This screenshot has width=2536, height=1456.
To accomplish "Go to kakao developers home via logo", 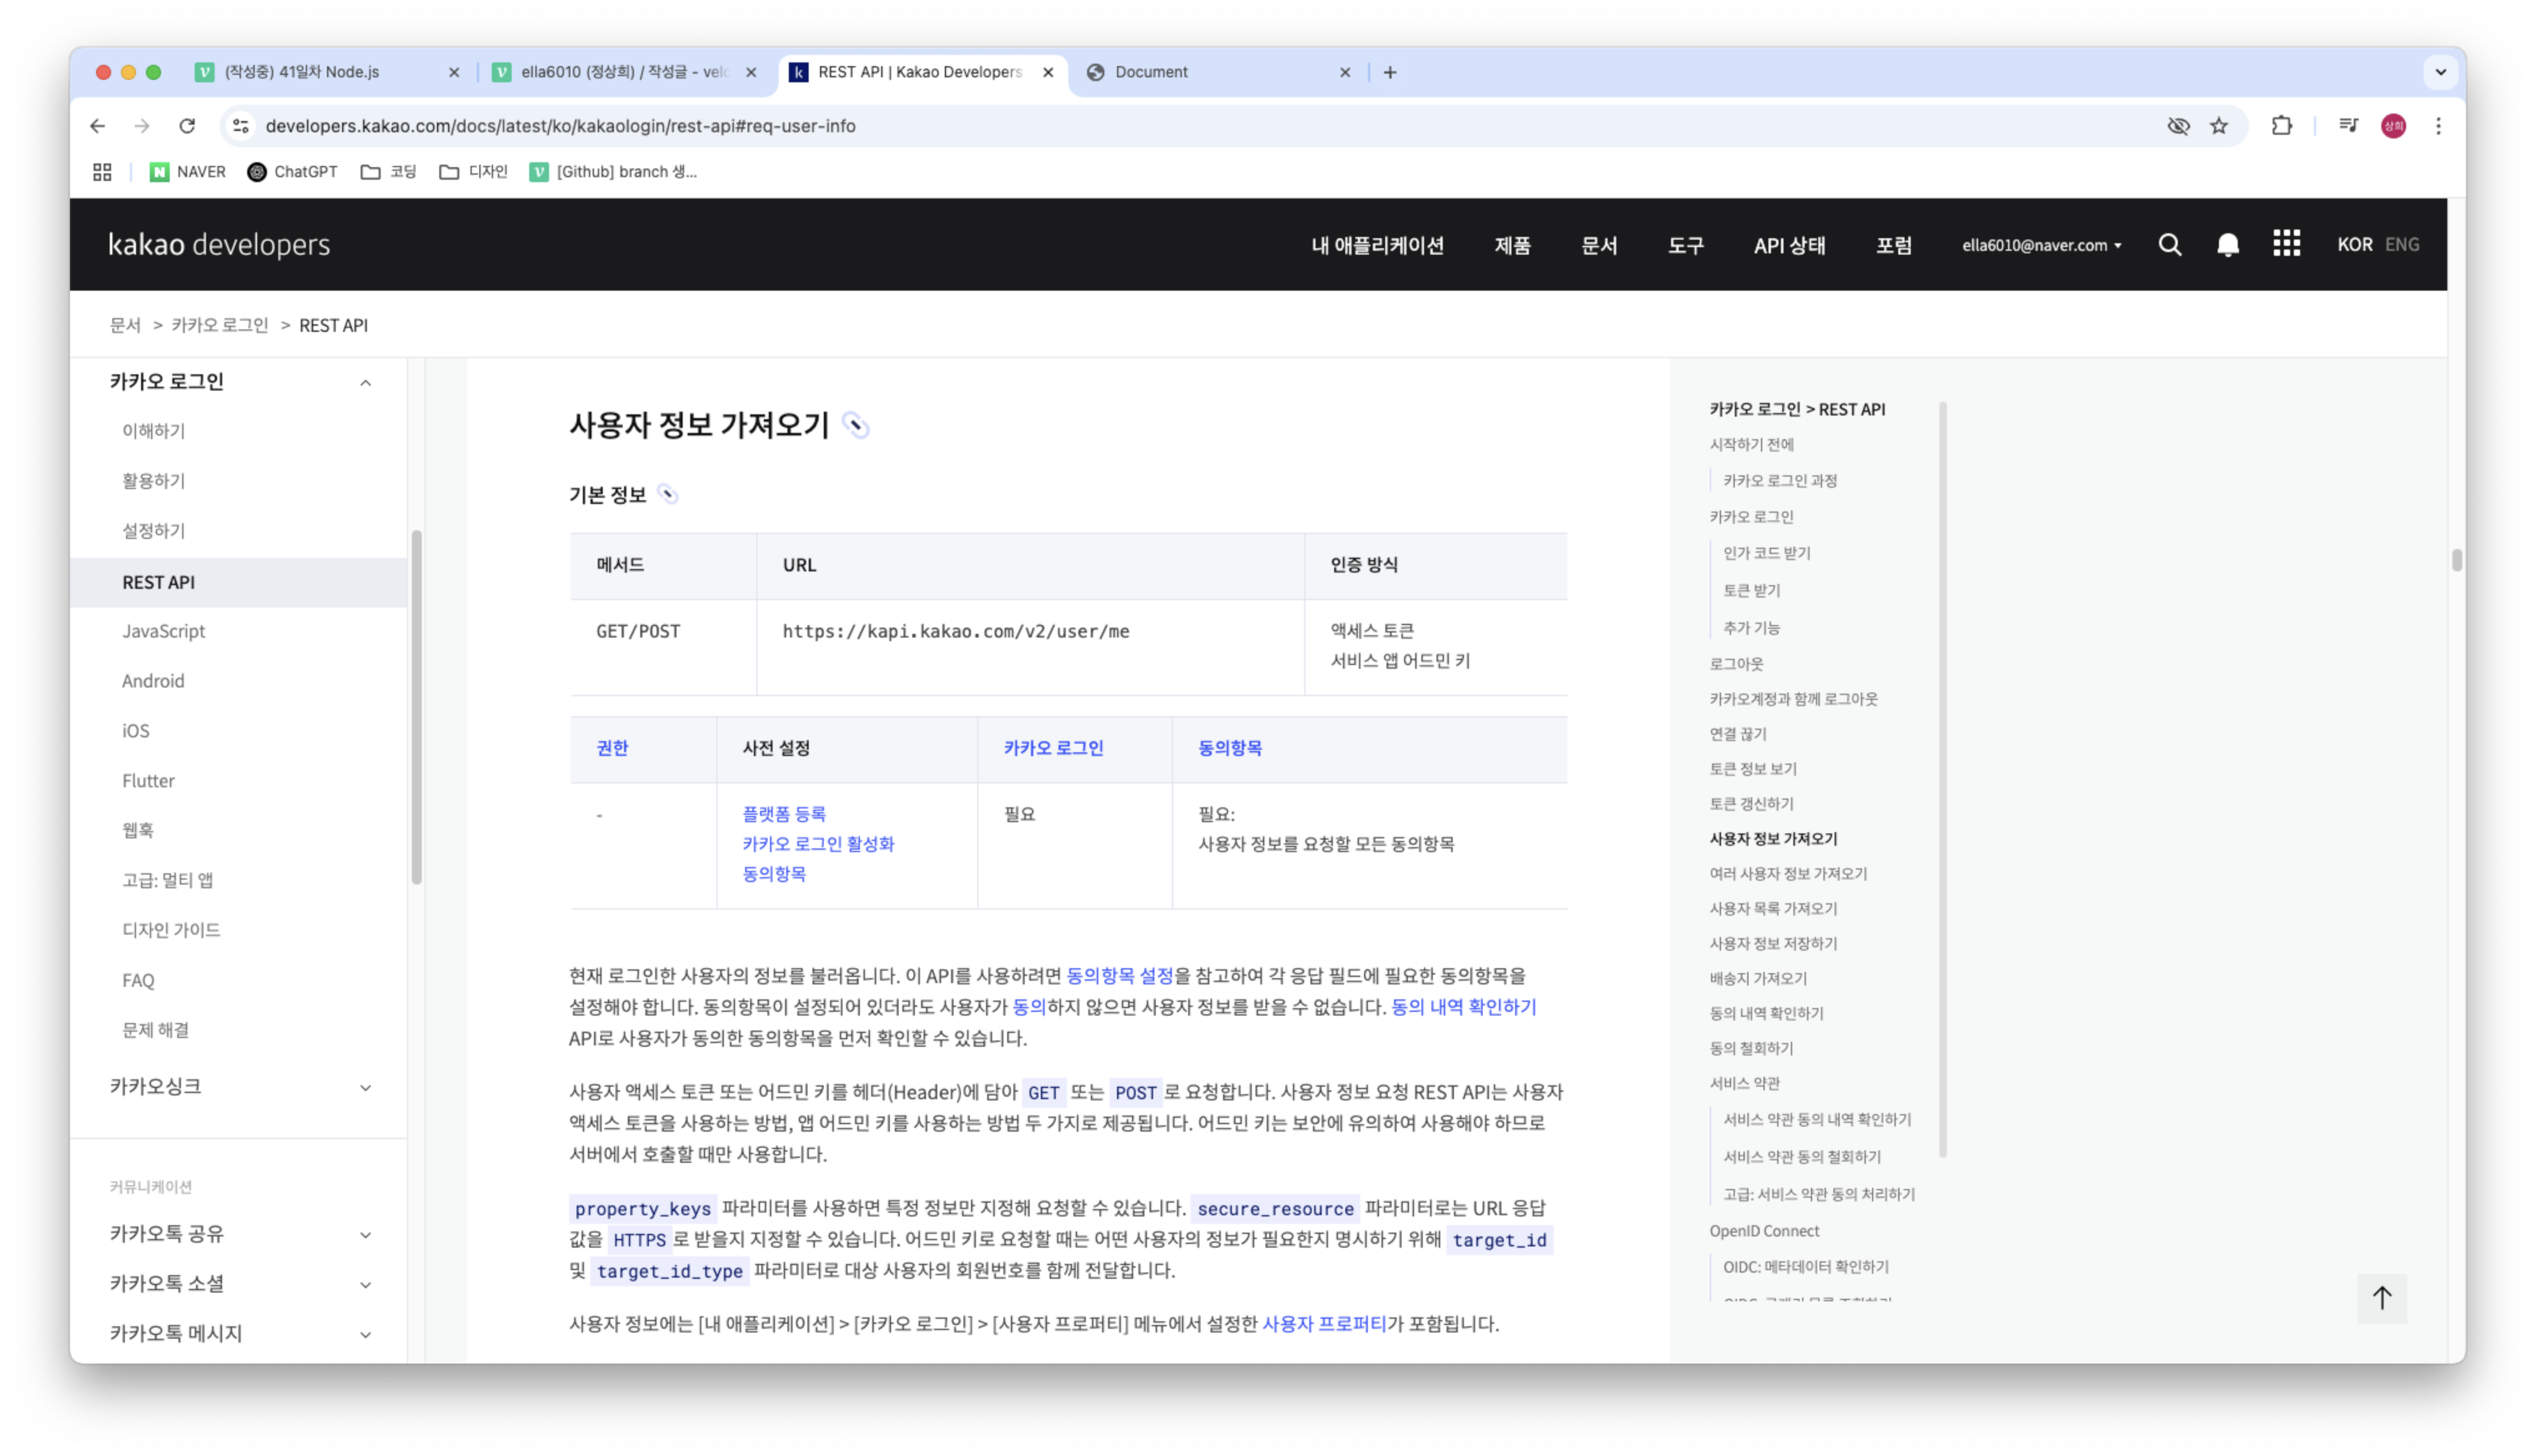I will click(x=219, y=245).
